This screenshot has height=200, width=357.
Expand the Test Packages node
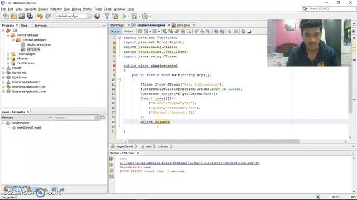(8, 54)
